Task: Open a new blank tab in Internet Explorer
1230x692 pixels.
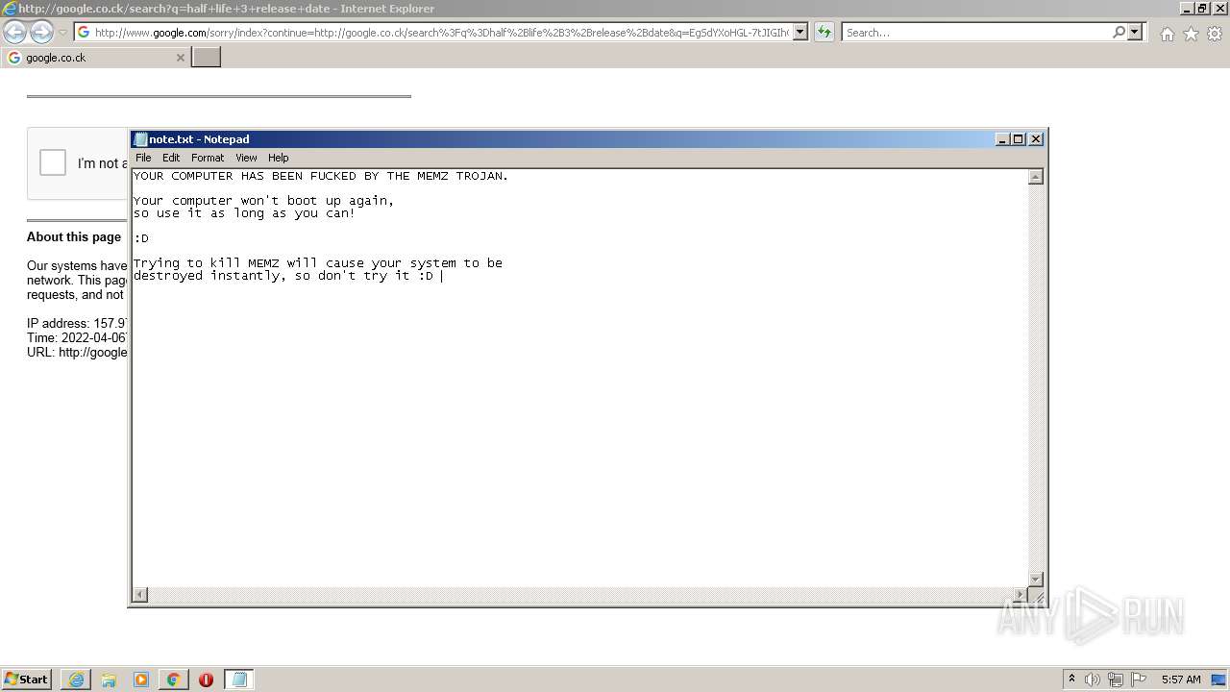Action: point(206,58)
